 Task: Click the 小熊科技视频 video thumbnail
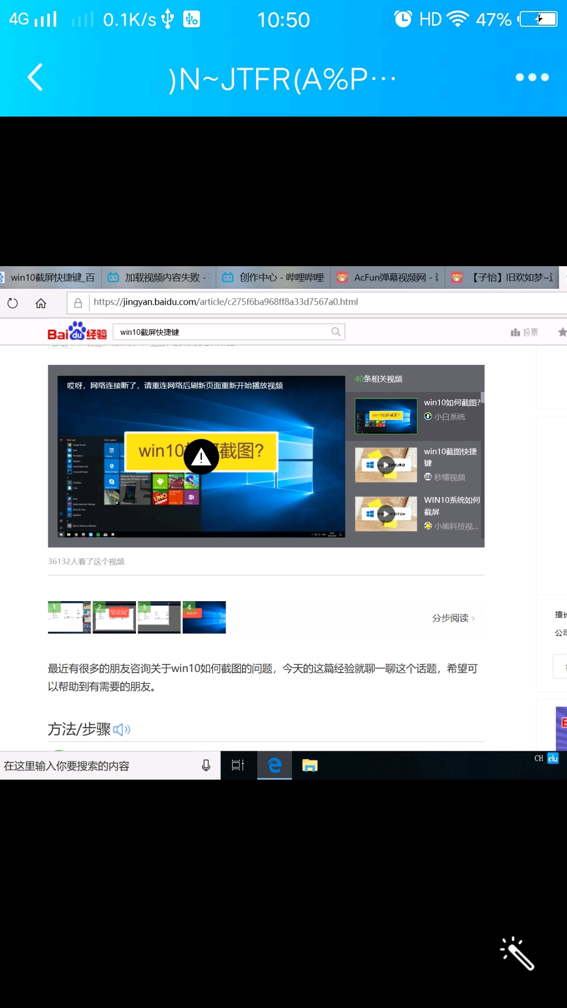(x=386, y=514)
